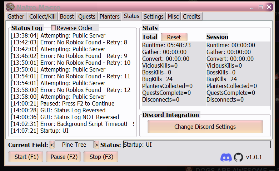279x171 pixels.
Task: Switch to the Collect/Kill tab
Action: (43, 16)
